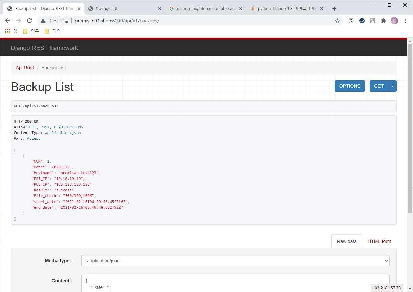Open the IP extension icon
This screenshot has width=413, height=292.
click(362, 21)
